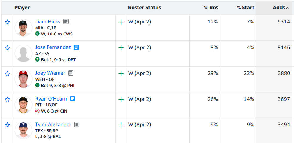Sort the table by % Start
The height and width of the screenshot is (143, 294).
(x=245, y=8)
